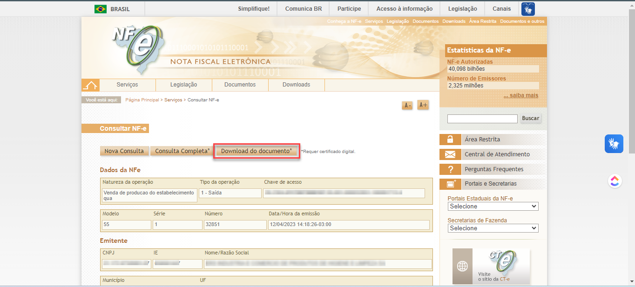
Task: Click Download do documento button
Action: pyautogui.click(x=257, y=151)
